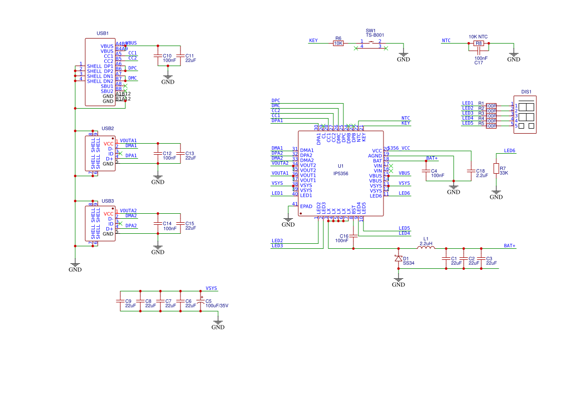Image resolution: width=586 pixels, height=414 pixels.
Task: Click the BAT+ label right of capacitor C3
Action: click(x=509, y=246)
